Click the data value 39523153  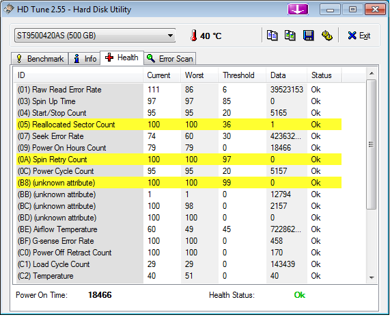point(287,90)
